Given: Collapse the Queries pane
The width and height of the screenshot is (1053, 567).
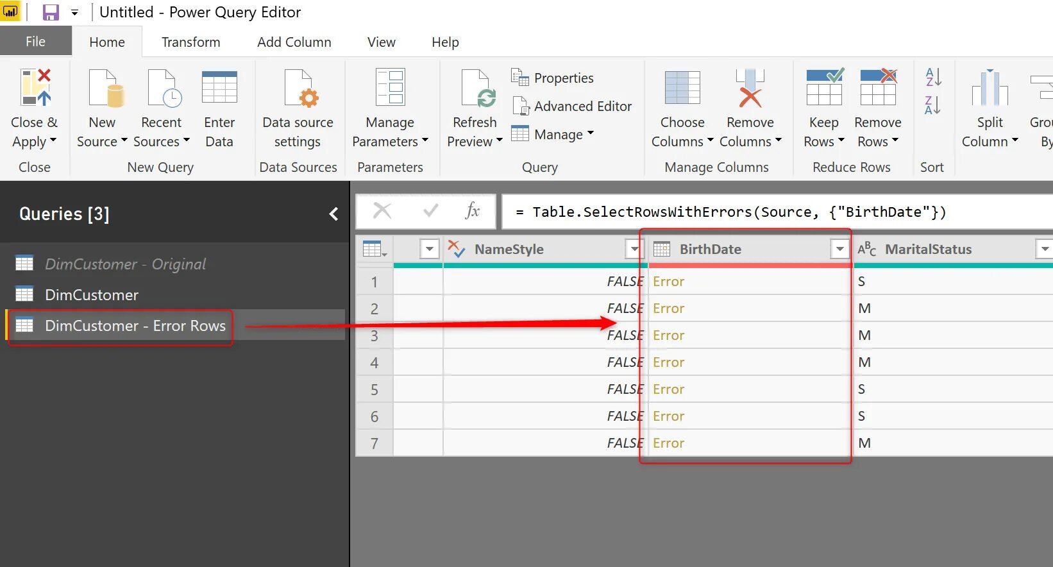Looking at the screenshot, I should tap(333, 214).
